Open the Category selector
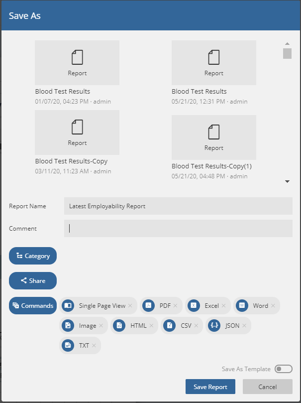This screenshot has height=403, width=301. pos(33,256)
